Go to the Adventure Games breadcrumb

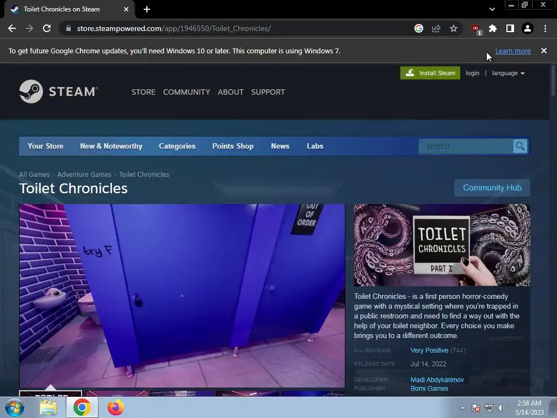84,175
